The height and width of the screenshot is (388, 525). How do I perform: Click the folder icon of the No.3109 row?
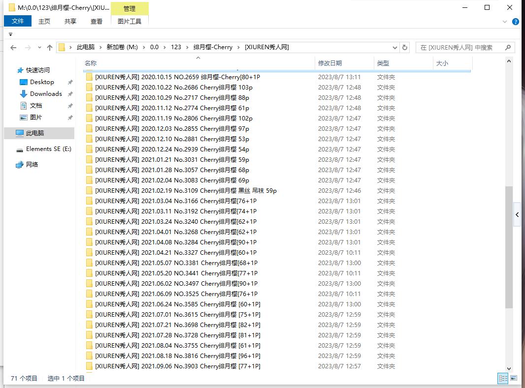coord(89,190)
